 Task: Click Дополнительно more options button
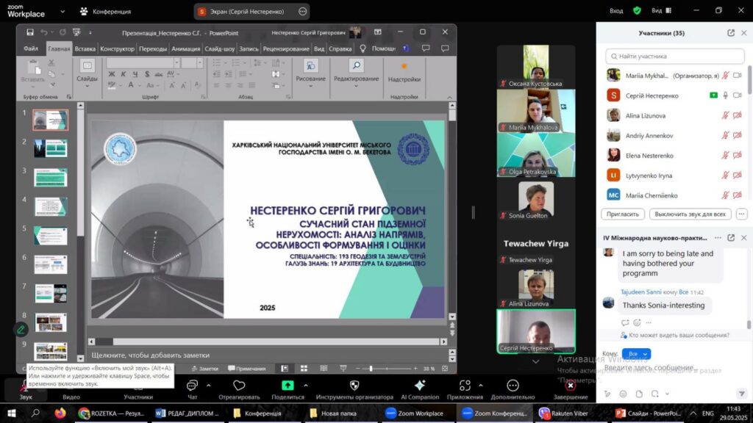coord(513,389)
